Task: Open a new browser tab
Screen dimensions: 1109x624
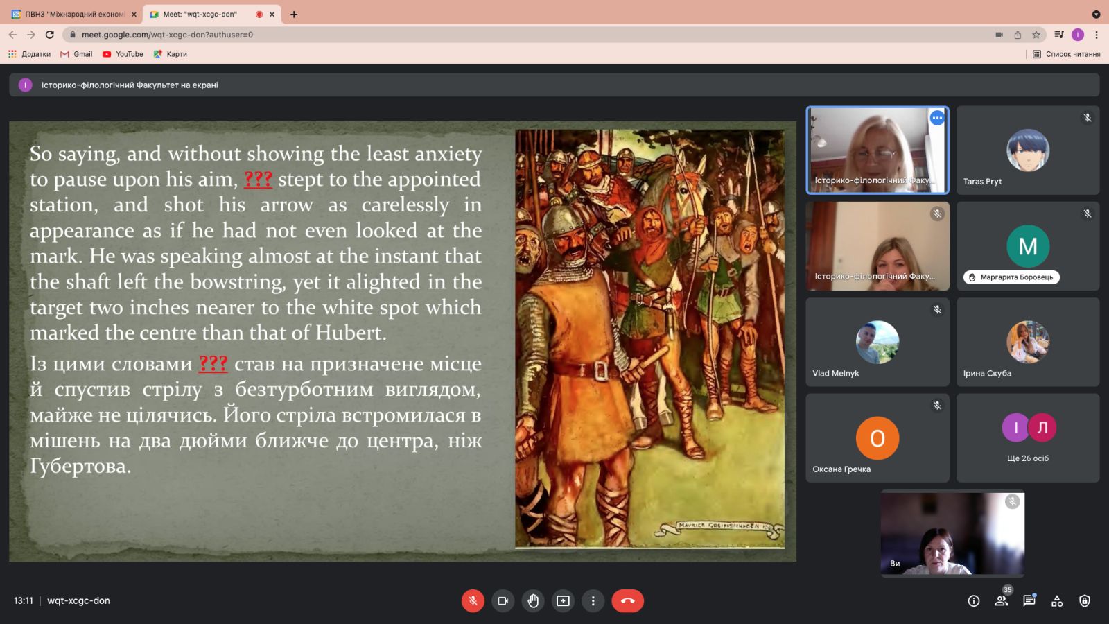Action: pos(294,14)
